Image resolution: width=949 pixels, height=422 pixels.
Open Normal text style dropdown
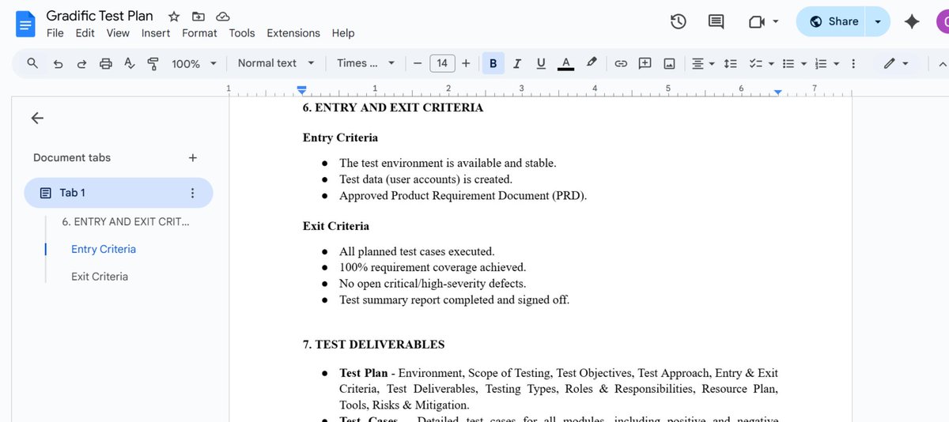[x=276, y=63]
